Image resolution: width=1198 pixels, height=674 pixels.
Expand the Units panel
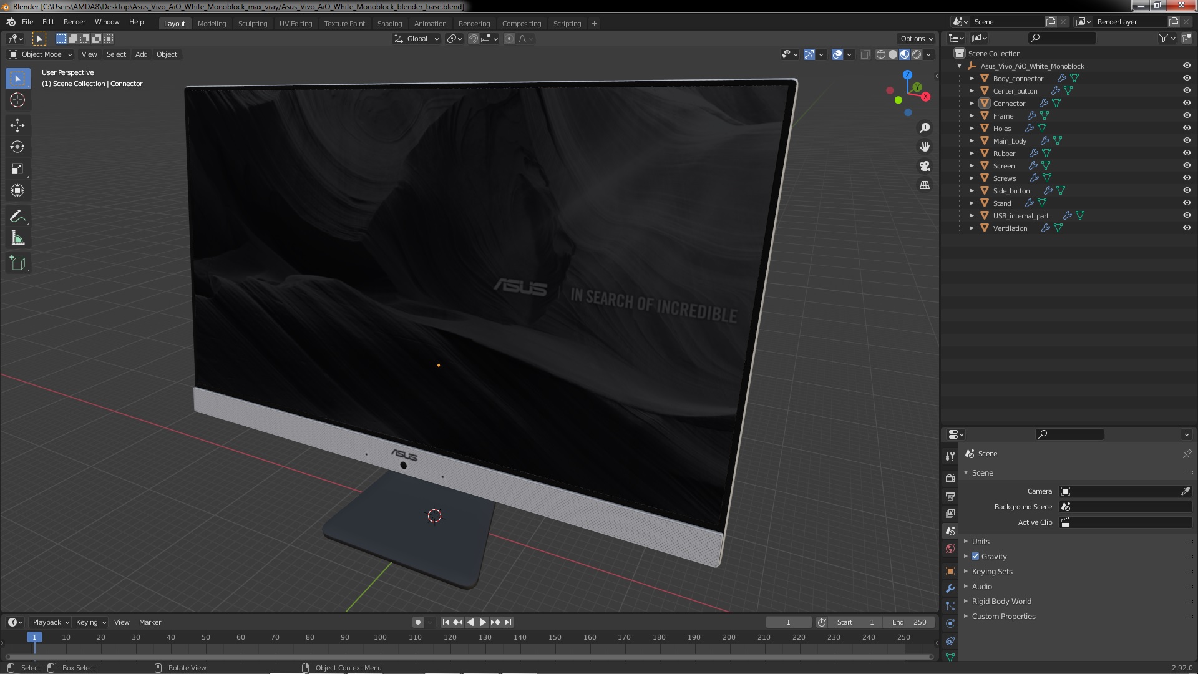[x=980, y=542]
